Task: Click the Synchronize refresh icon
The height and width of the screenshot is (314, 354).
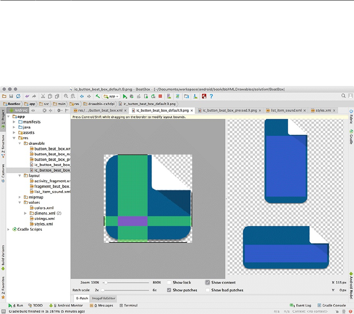Action: (18, 97)
